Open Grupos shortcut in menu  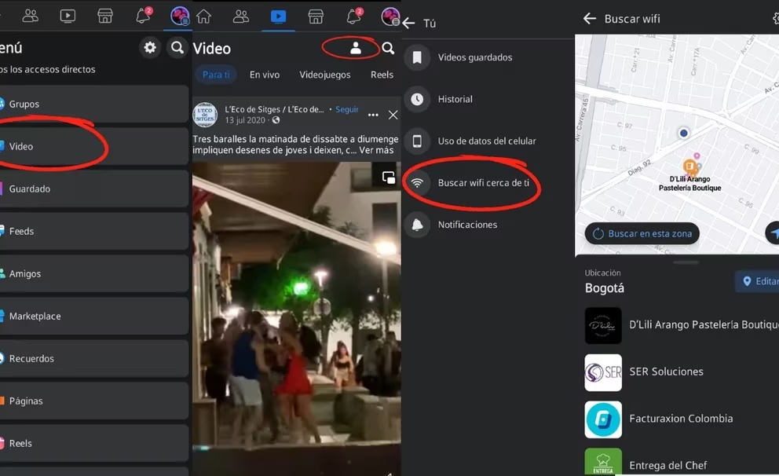click(93, 104)
